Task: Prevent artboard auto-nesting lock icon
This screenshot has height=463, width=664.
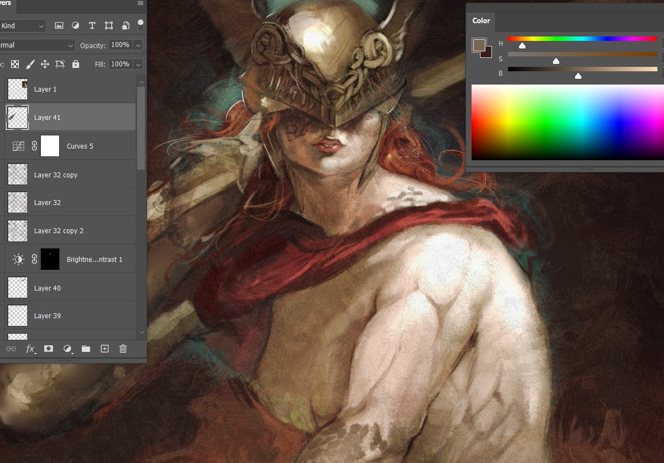Action: (x=60, y=64)
